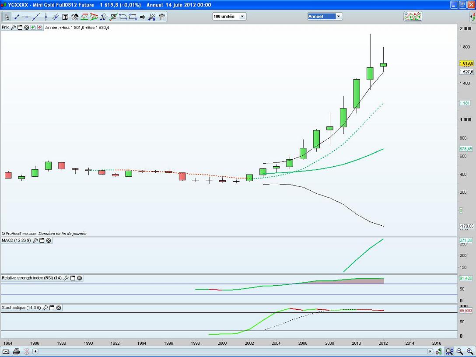Pick the vertical line drawing tool
This screenshot has width=476, height=357.
pyautogui.click(x=46, y=17)
